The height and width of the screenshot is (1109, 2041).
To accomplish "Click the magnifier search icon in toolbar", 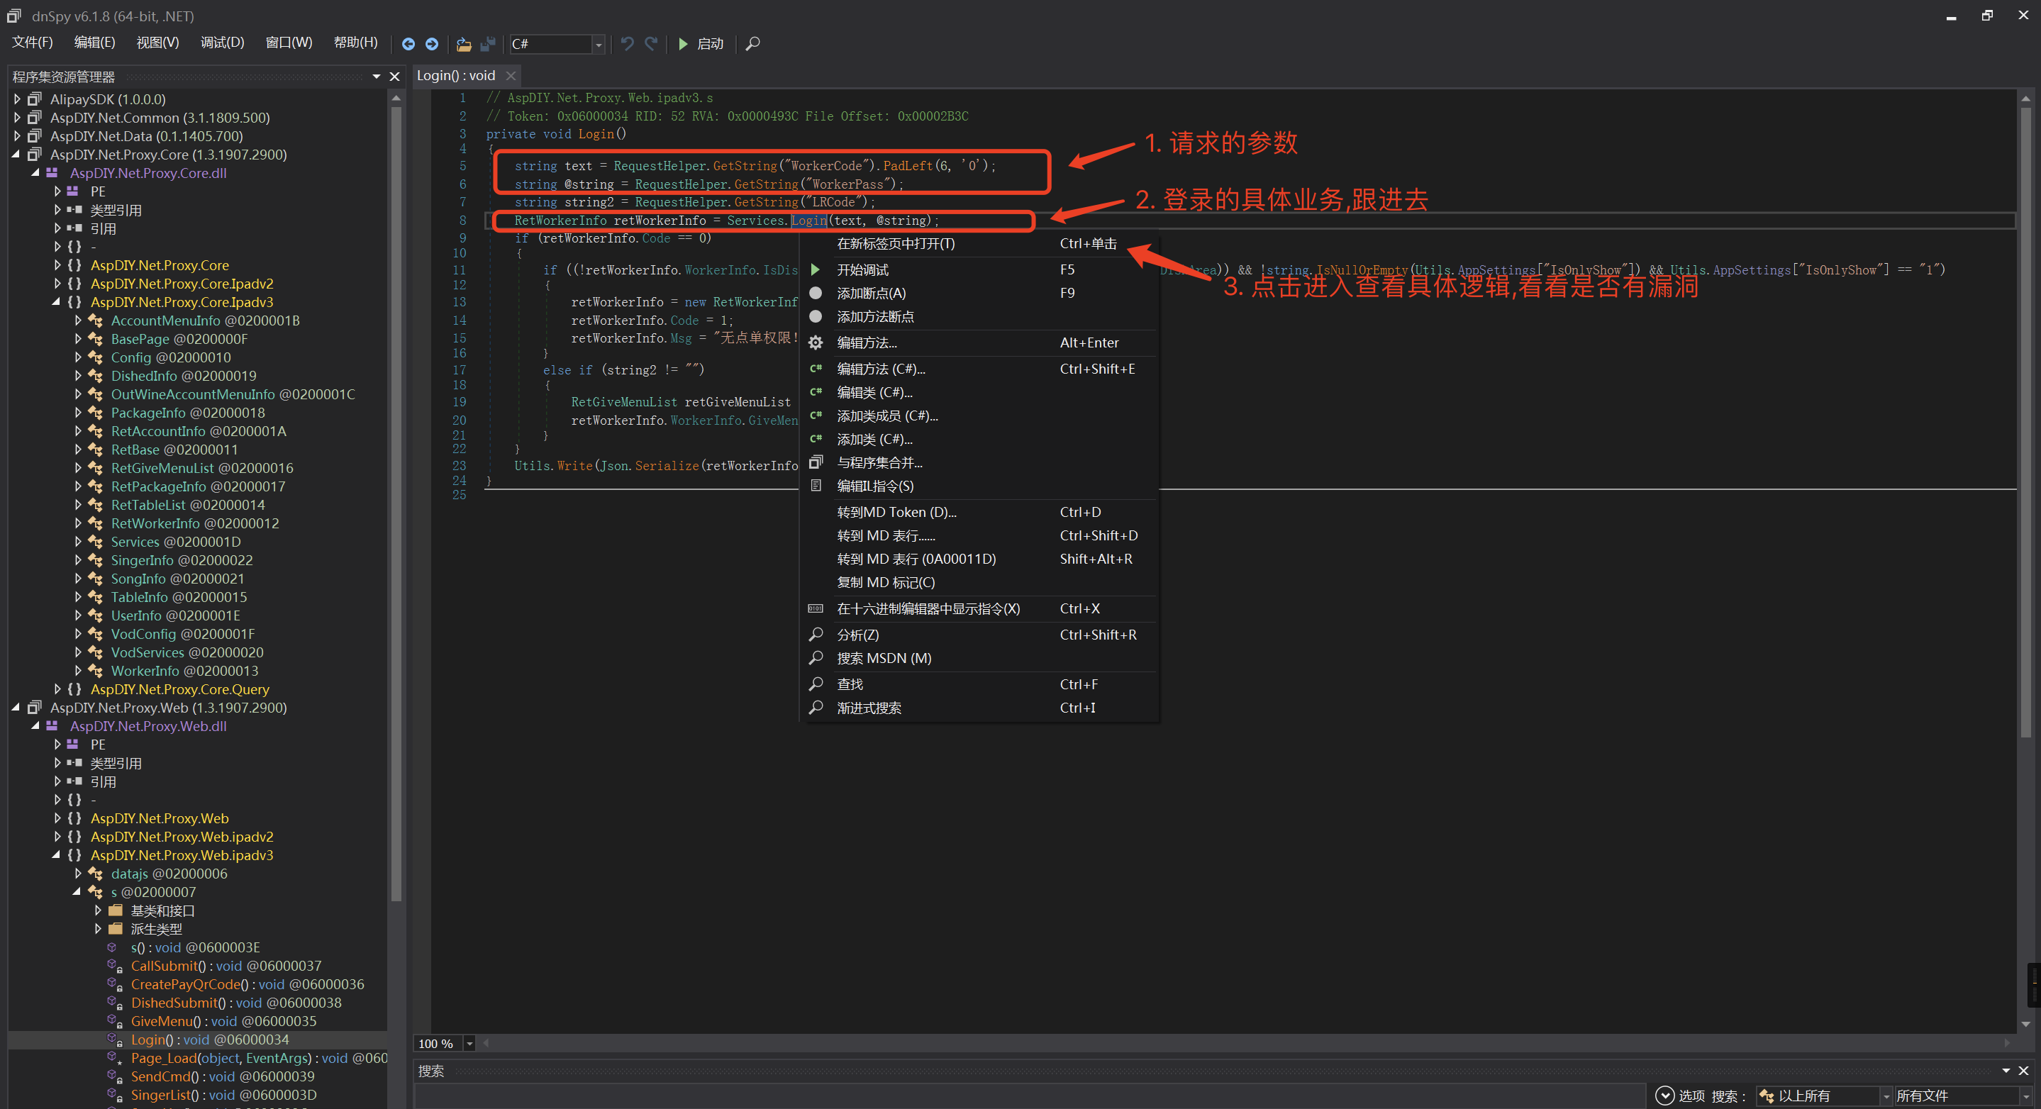I will 752,43.
